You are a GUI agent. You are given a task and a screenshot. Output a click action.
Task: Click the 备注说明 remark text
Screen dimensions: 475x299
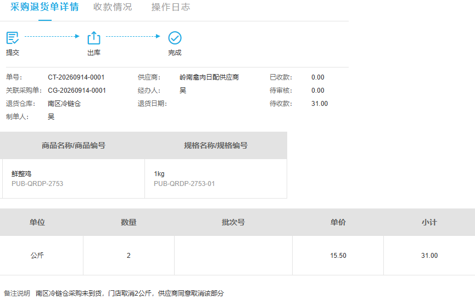(130, 294)
